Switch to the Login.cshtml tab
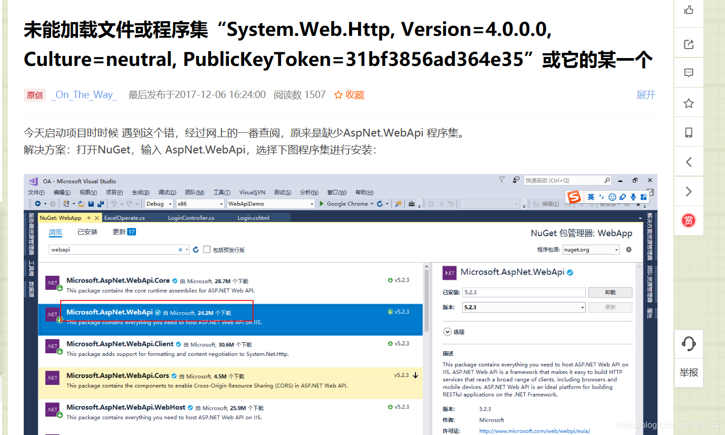 click(x=253, y=218)
